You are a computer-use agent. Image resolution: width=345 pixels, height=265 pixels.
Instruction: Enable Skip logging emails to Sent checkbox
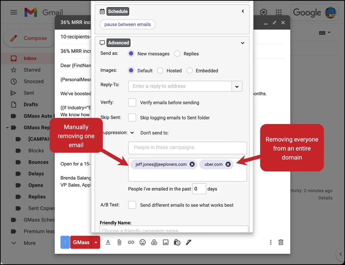(132, 117)
